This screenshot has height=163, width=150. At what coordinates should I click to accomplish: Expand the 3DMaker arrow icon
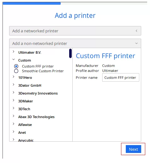14,100
